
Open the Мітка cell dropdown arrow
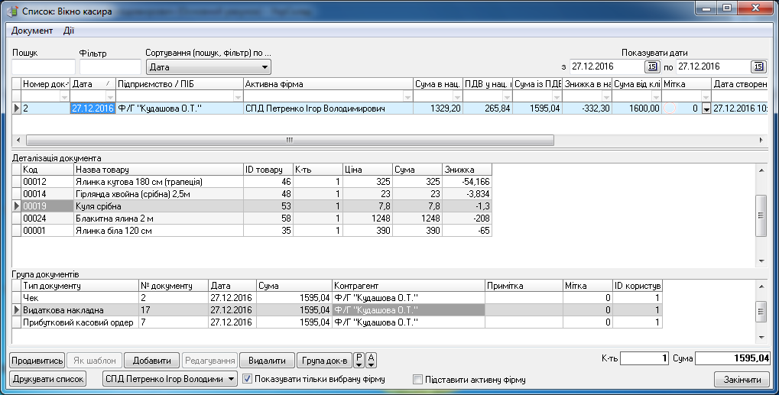click(x=706, y=109)
